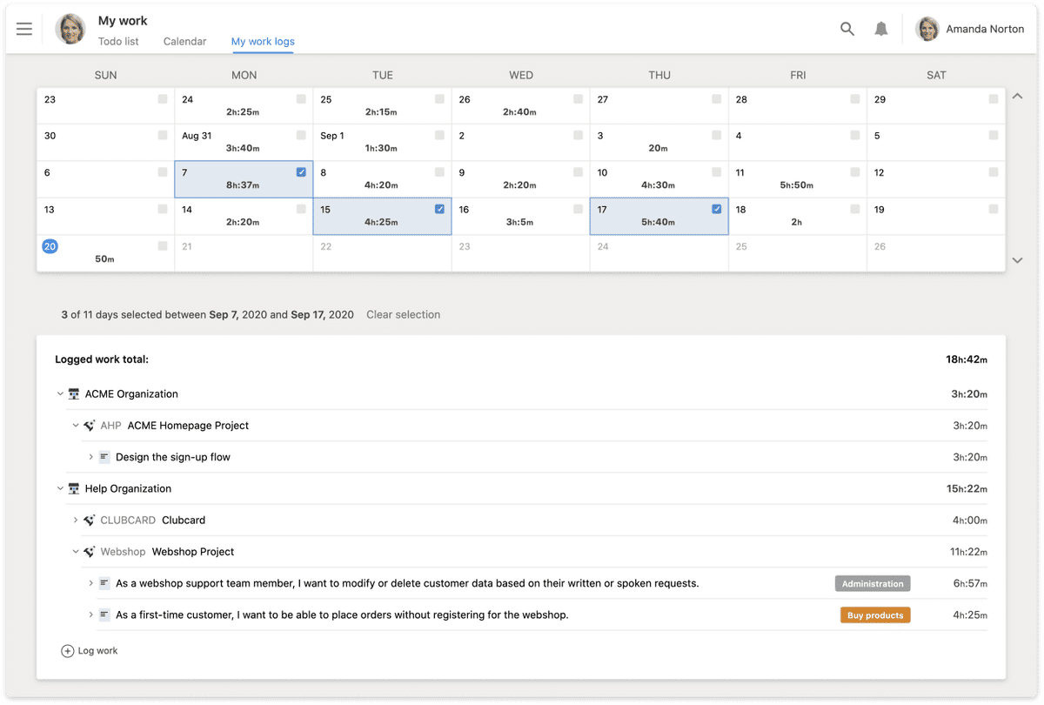Uncheck the September 7 day checkbox

click(x=301, y=172)
